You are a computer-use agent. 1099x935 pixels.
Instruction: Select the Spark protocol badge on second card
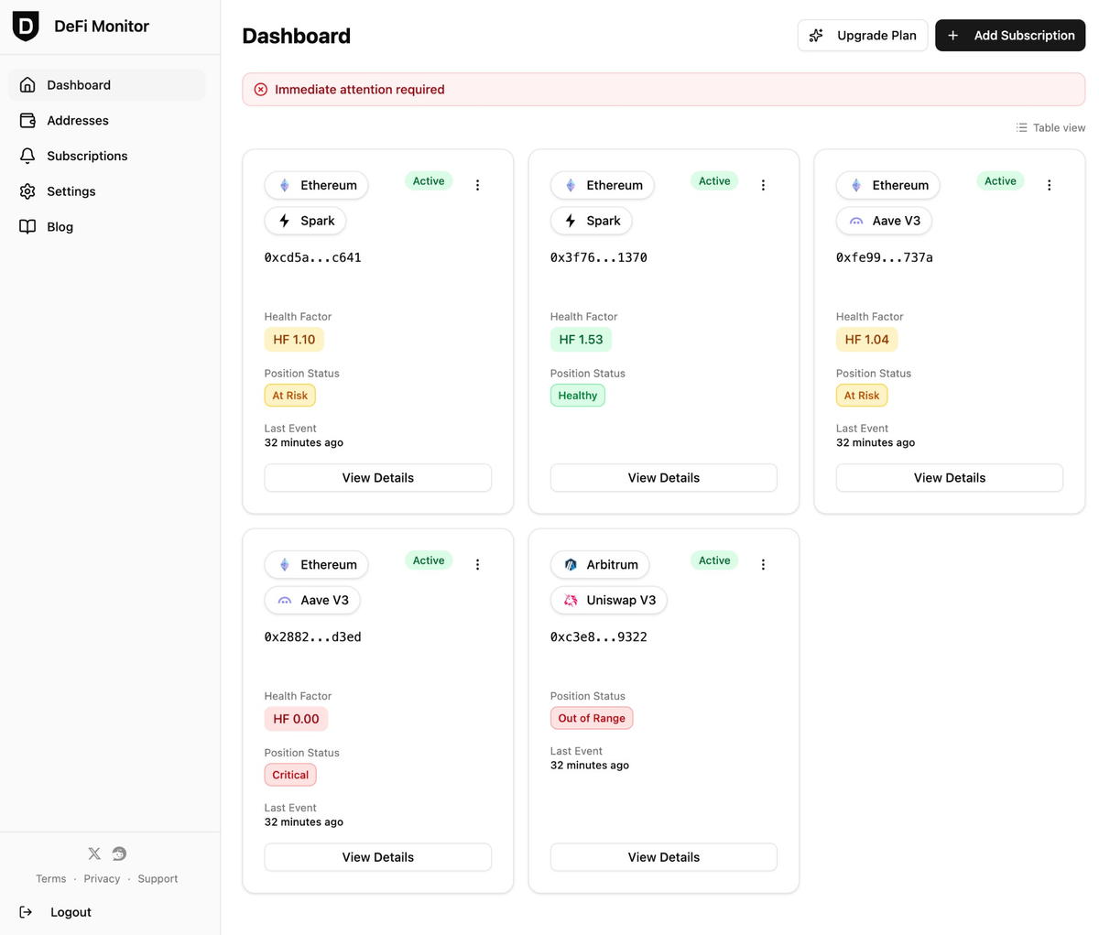point(592,221)
